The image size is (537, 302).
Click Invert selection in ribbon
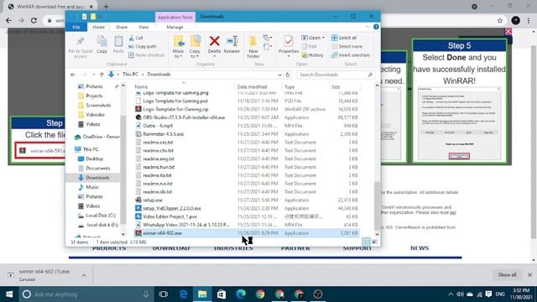[x=351, y=55]
